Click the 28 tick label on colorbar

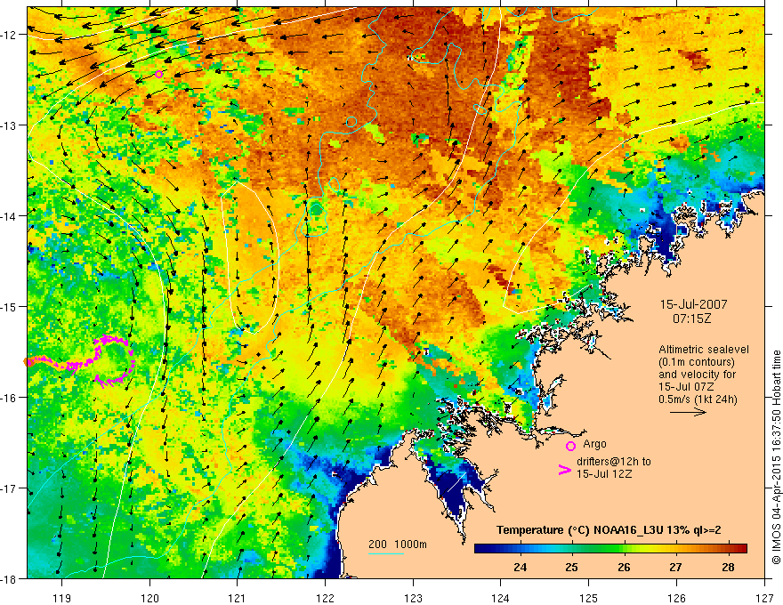pyautogui.click(x=728, y=567)
